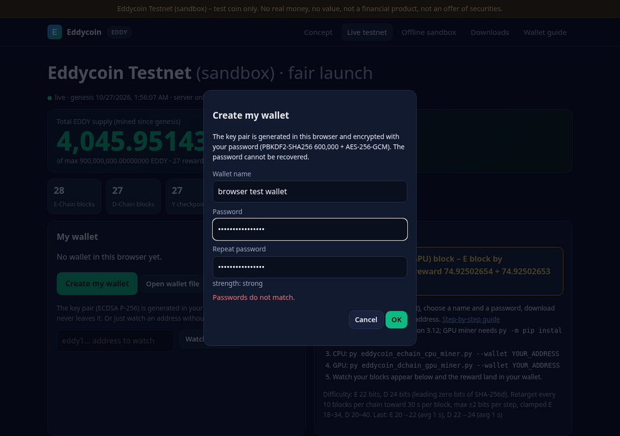Click the 'Create my wallet' dialog title
The width and height of the screenshot is (620, 436).
point(250,115)
